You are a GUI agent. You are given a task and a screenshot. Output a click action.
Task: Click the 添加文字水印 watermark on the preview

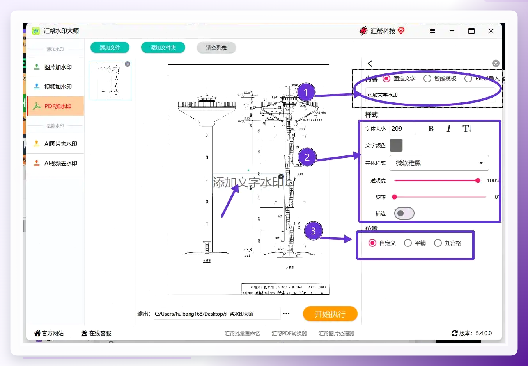[x=248, y=182]
